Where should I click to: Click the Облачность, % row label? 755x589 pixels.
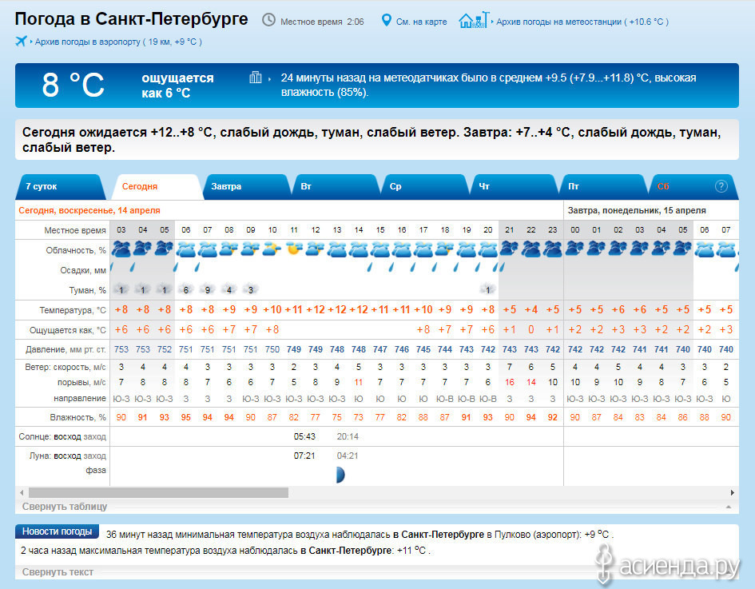click(x=76, y=250)
